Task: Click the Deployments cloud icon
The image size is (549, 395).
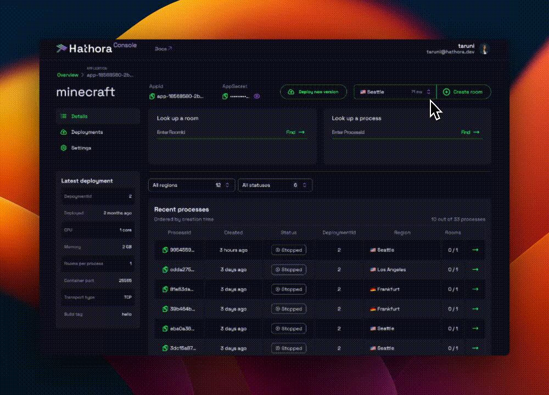Action: (63, 132)
